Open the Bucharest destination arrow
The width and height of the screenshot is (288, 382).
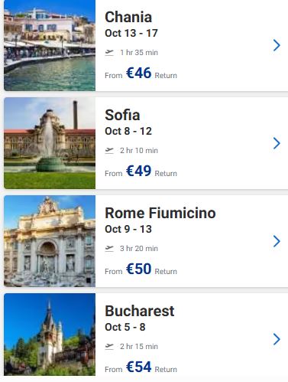pyautogui.click(x=277, y=339)
